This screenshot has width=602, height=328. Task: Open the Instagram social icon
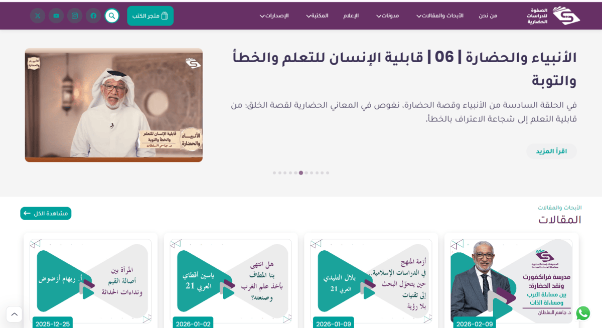pos(75,16)
